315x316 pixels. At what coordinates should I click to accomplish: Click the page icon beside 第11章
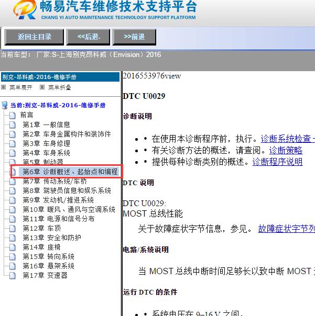tap(13, 219)
